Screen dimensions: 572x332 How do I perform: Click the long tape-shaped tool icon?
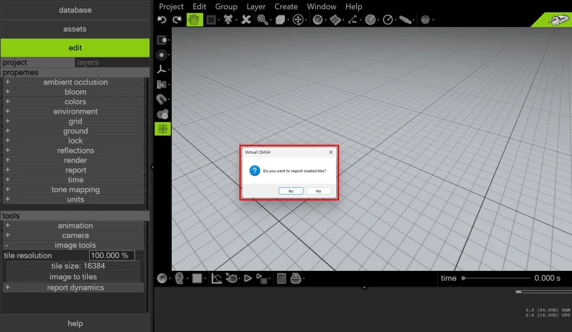pos(406,19)
